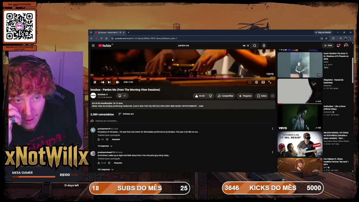Bookmark this page with the star
The height and width of the screenshot is (202, 359).
(326, 38)
